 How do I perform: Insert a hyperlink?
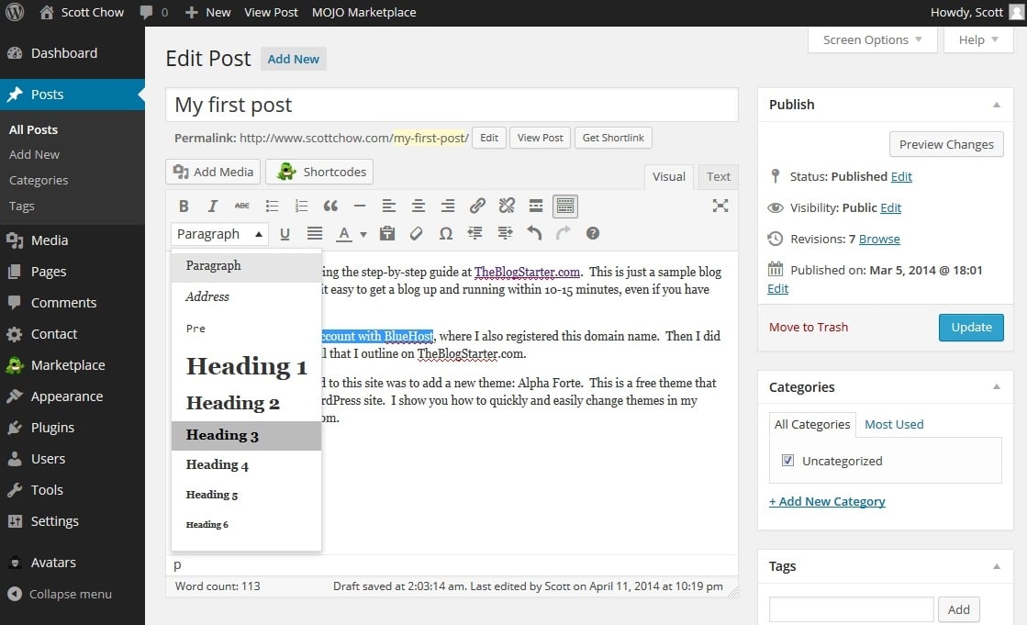point(477,206)
